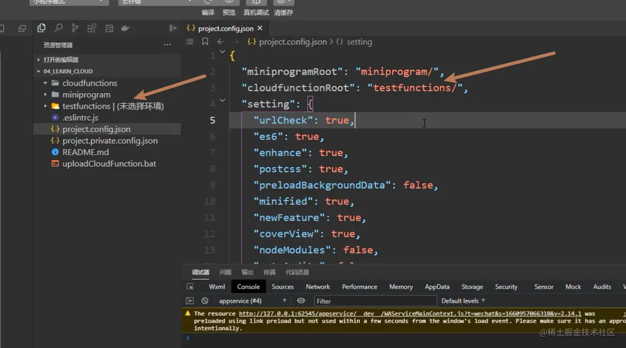Click the console prompt input line
Viewport: 626px width, 348px height.
[x=404, y=338]
